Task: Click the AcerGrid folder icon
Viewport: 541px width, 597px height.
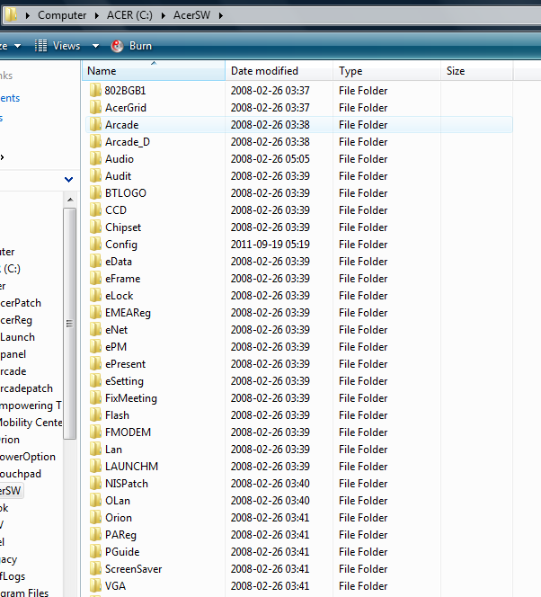Action: pyautogui.click(x=95, y=108)
